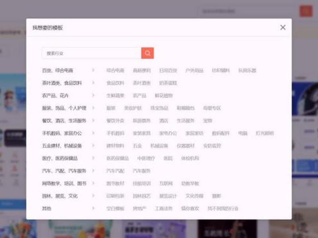Pick the 鲜花植物 industry

164,96
